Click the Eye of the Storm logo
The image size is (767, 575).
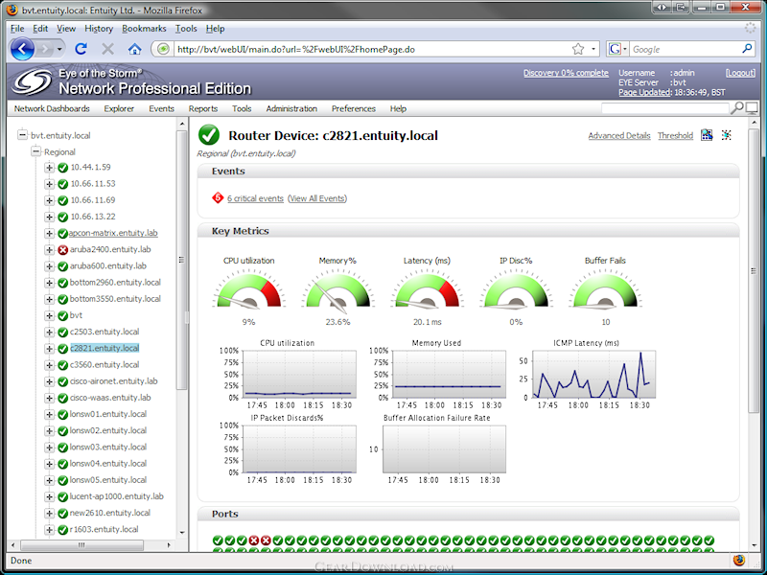point(32,81)
